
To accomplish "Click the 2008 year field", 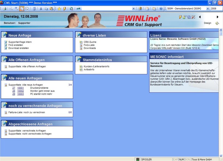I will [x=216, y=9].
